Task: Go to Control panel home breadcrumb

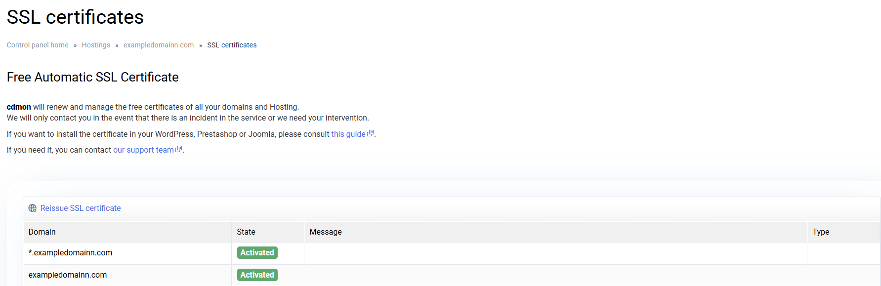Action: [x=38, y=45]
